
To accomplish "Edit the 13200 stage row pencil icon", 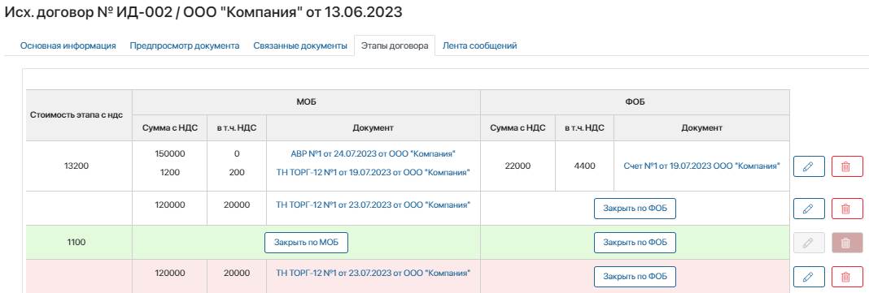I will [809, 166].
